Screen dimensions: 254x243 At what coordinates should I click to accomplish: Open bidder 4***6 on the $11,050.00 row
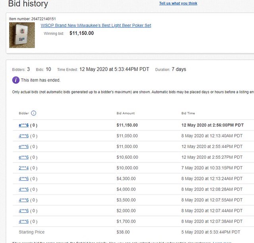click(x=23, y=136)
